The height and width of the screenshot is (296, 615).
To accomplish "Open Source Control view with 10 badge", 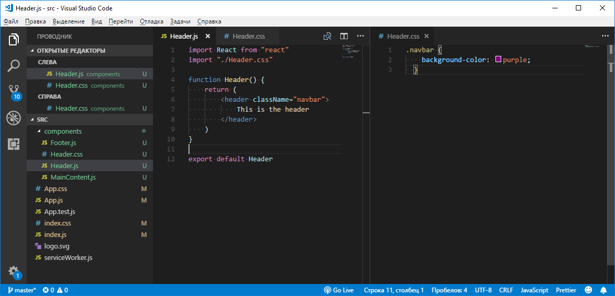I will tap(14, 92).
